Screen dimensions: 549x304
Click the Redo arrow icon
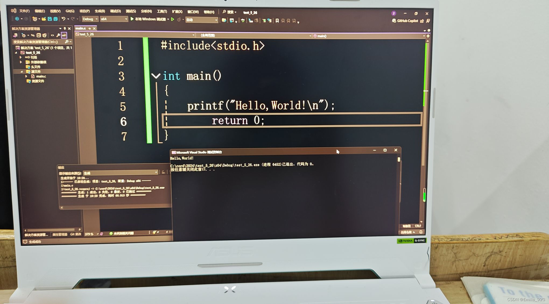point(73,19)
